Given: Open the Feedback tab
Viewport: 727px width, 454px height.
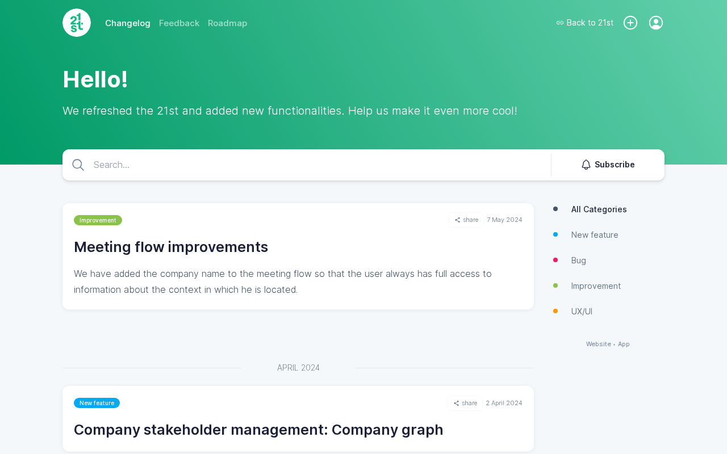Looking at the screenshot, I should (179, 23).
